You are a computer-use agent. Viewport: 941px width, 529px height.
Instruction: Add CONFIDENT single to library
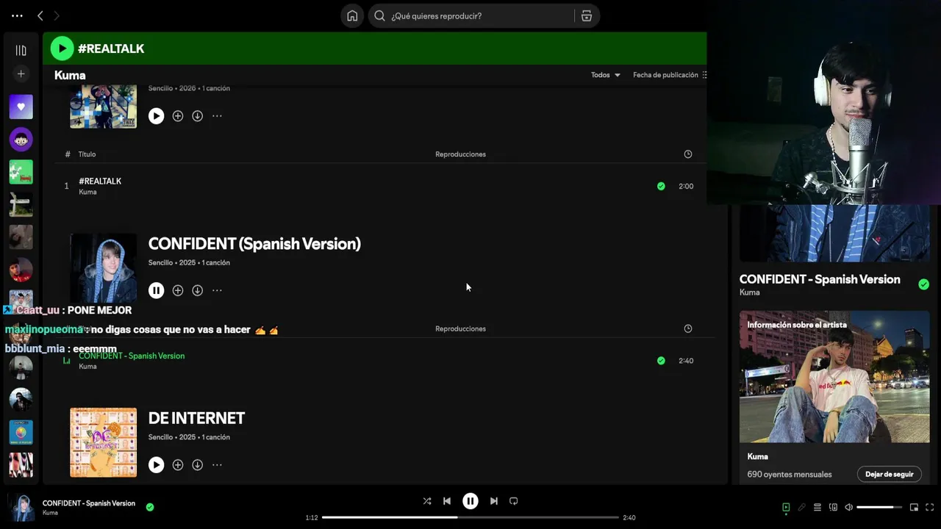coord(178,290)
